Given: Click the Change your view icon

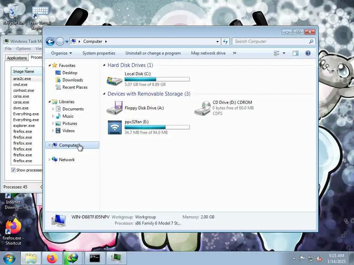Looking at the screenshot, I should (277, 53).
